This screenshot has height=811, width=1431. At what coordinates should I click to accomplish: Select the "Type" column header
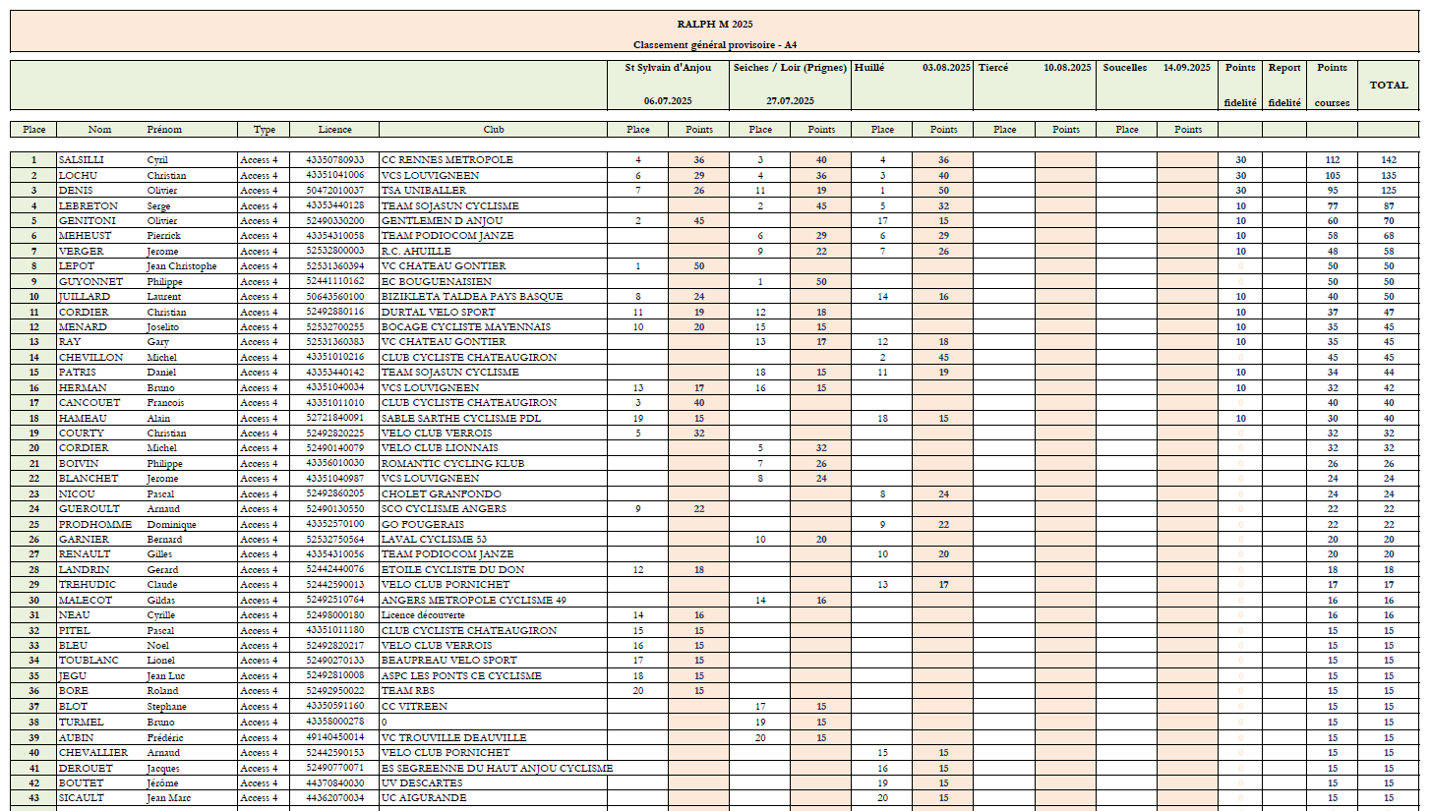coord(264,130)
